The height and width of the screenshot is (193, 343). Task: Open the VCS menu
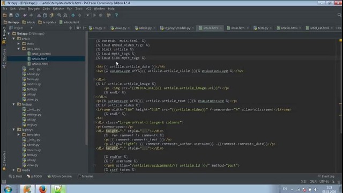click(88, 9)
